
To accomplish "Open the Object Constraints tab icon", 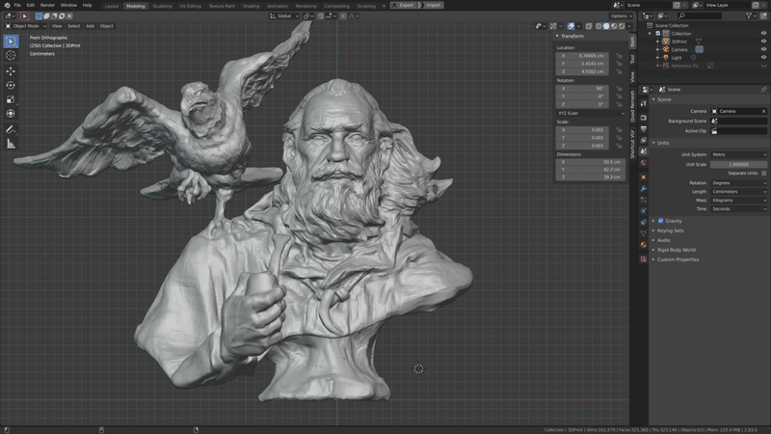I will click(644, 222).
